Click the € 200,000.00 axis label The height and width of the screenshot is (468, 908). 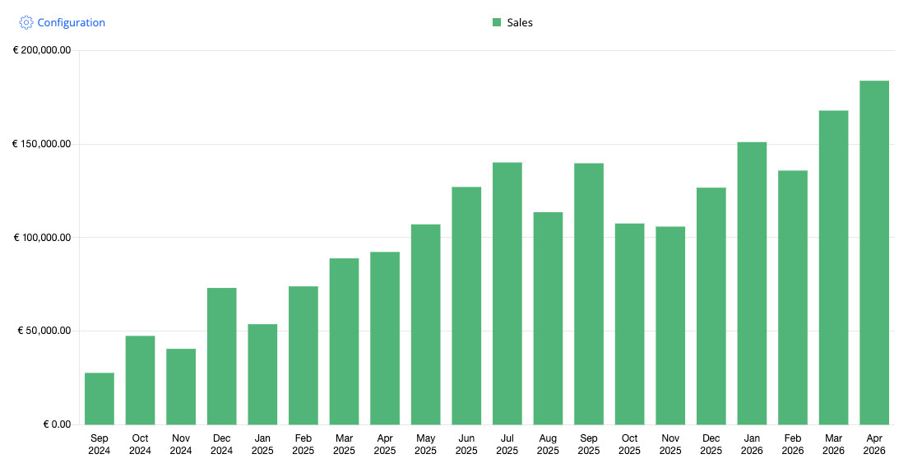point(42,50)
